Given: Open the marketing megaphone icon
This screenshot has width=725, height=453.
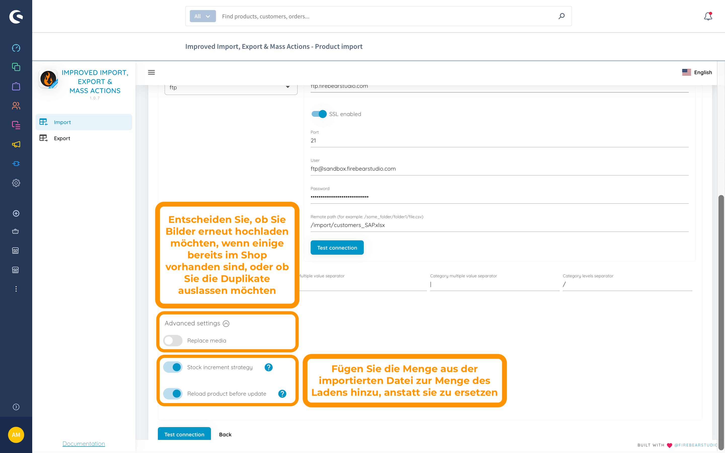Looking at the screenshot, I should pos(16,144).
